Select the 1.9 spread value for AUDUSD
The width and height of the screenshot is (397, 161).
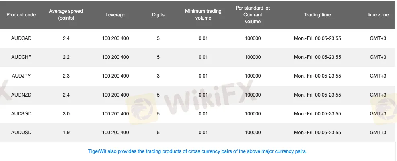pos(66,132)
